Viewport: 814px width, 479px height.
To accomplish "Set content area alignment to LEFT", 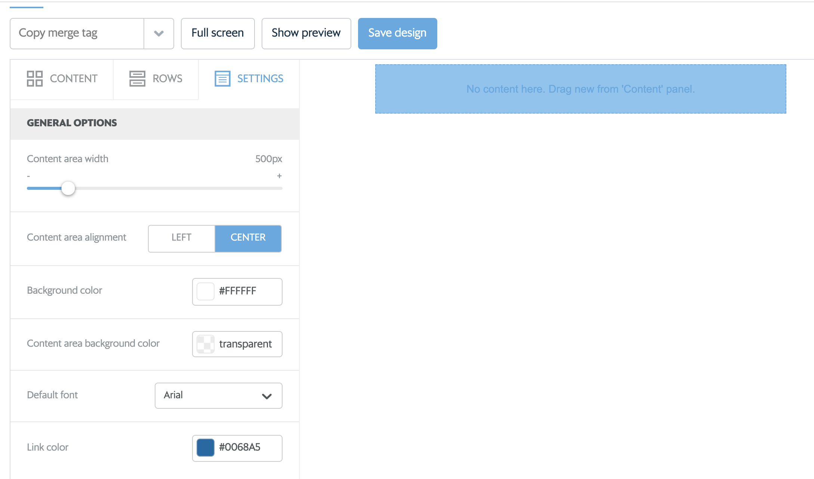I will tap(181, 238).
